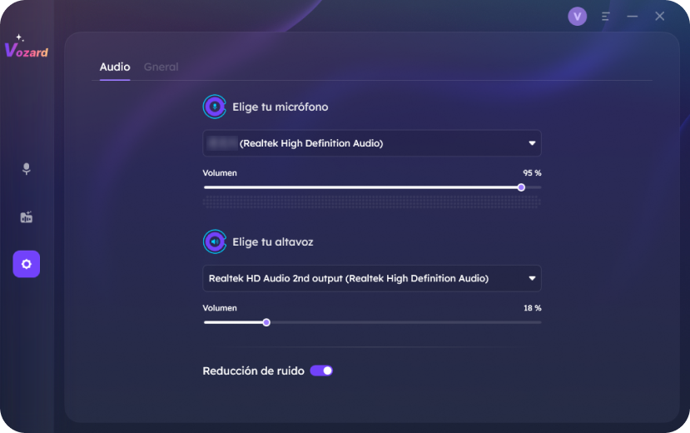
Task: Click the microphone input level meter
Action: [x=372, y=202]
